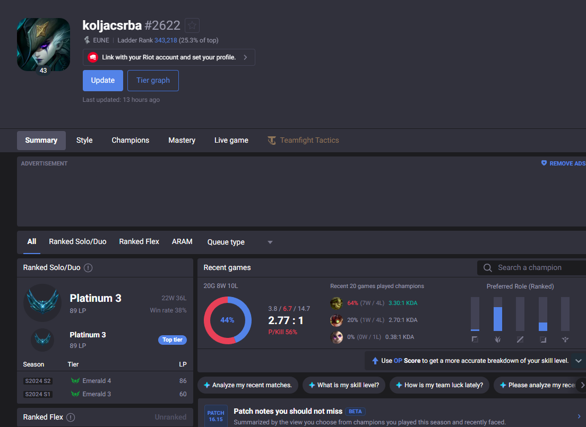
Task: Click the Queue type dropdown arrow
Action: 270,242
